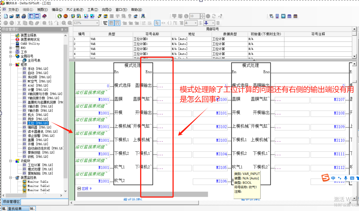Click the open book help icon
This screenshot has height=211, width=359.
(45, 16)
